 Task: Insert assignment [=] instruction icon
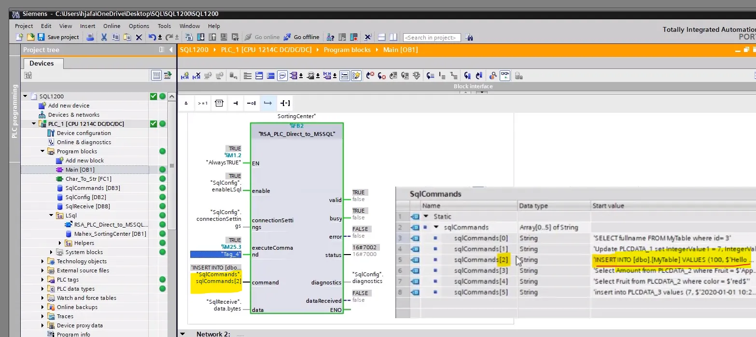click(285, 103)
